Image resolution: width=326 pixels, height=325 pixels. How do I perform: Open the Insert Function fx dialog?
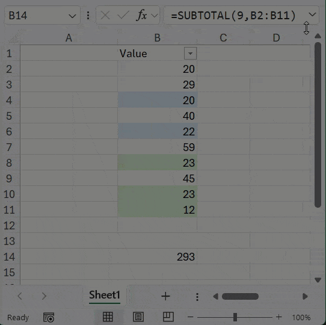(x=141, y=16)
